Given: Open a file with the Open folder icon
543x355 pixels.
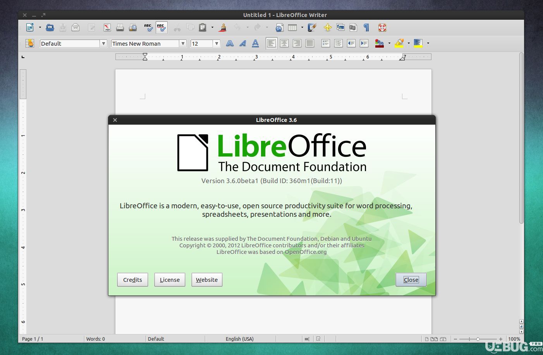Looking at the screenshot, I should 50,27.
